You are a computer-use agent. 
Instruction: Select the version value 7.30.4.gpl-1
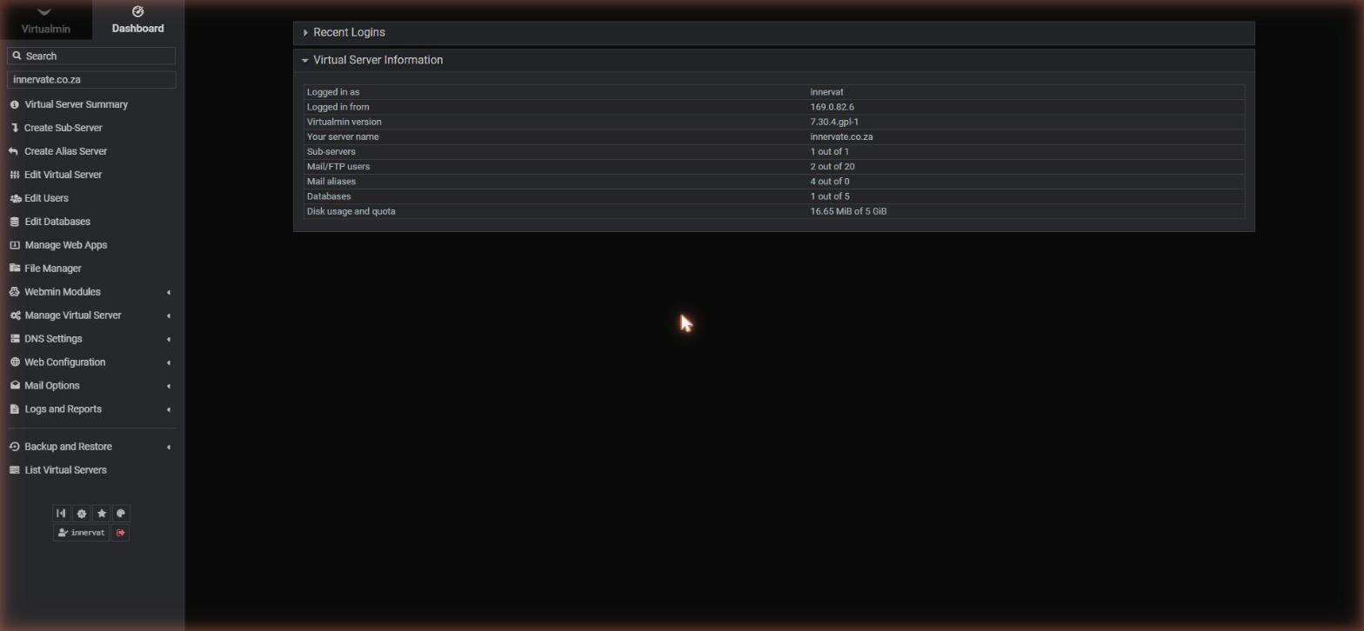point(834,122)
